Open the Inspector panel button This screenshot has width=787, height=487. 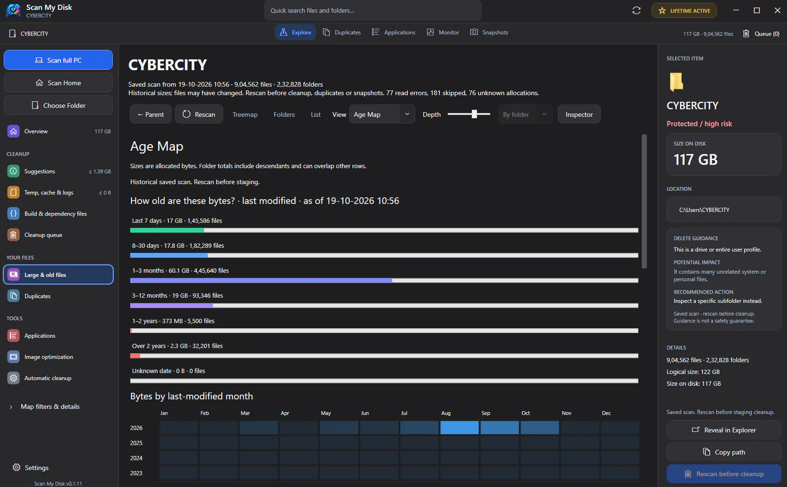point(579,114)
